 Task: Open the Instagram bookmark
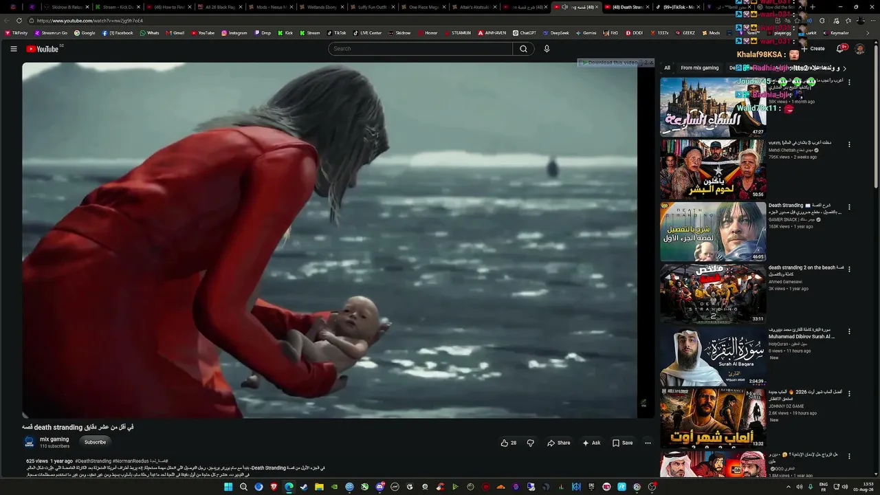tap(234, 33)
